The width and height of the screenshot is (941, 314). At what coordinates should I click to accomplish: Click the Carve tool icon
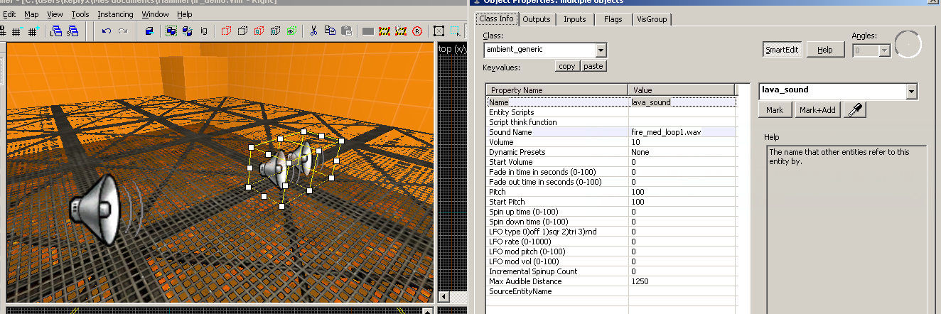149,31
